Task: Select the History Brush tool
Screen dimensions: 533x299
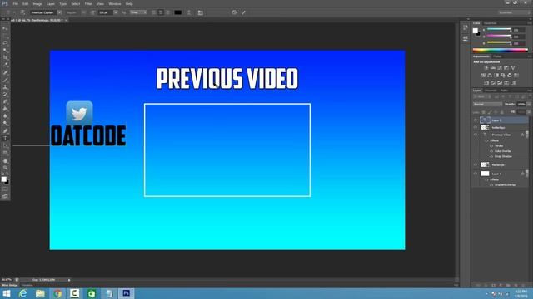Action: 5,94
